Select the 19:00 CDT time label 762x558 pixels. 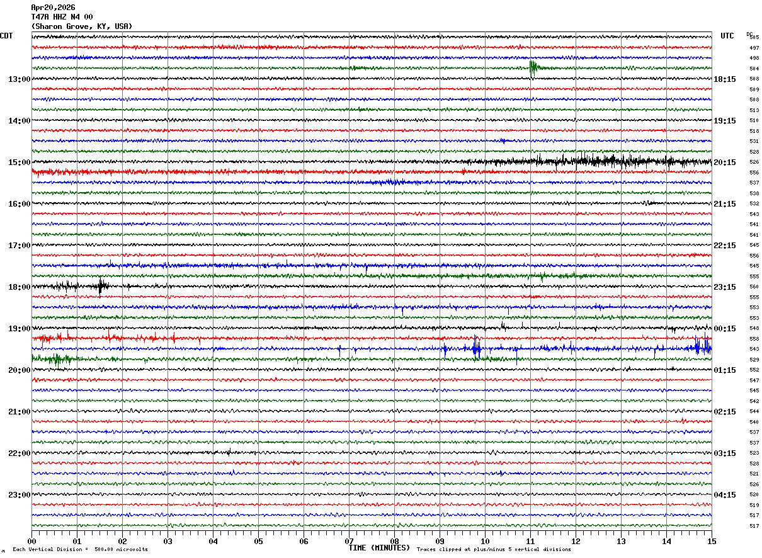coord(20,329)
